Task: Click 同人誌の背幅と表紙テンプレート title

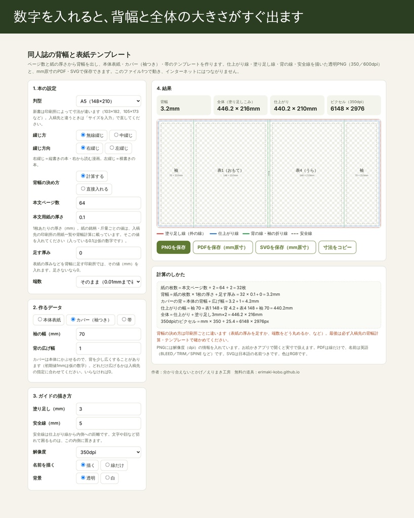Action: click(79, 55)
